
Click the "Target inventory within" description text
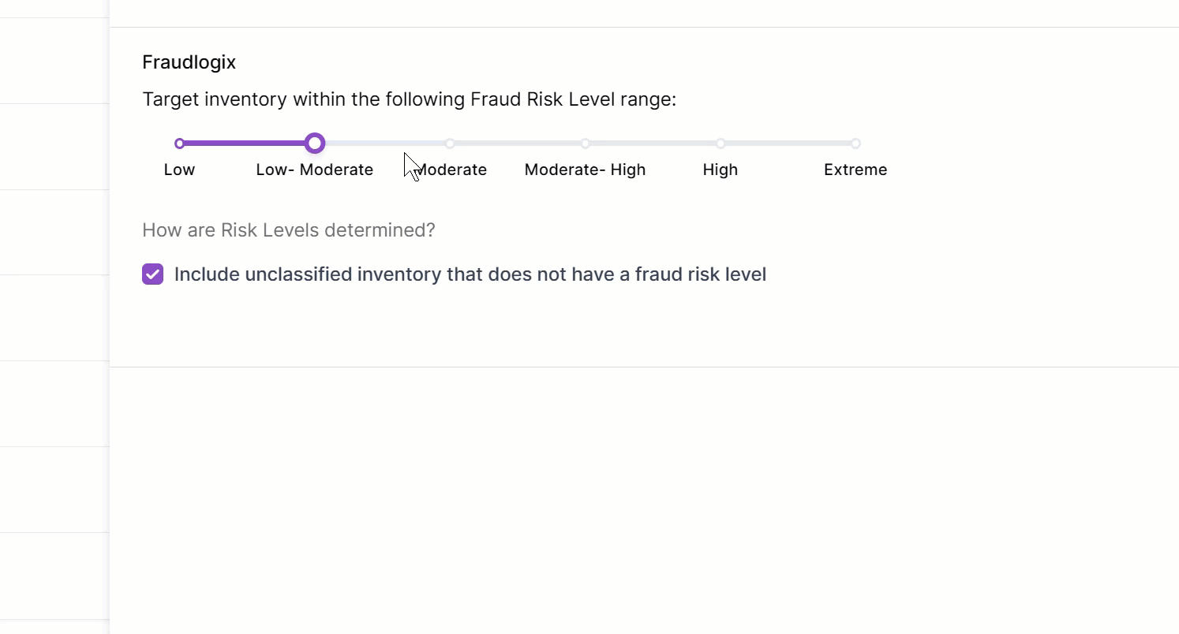(410, 100)
